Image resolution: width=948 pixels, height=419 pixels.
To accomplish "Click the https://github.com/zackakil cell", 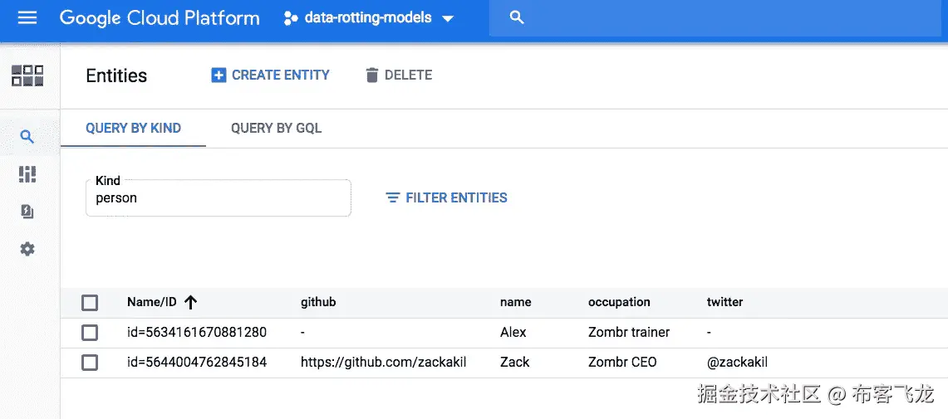I will (x=383, y=363).
